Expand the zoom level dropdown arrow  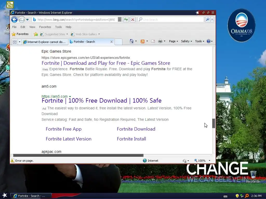pyautogui.click(x=210, y=161)
